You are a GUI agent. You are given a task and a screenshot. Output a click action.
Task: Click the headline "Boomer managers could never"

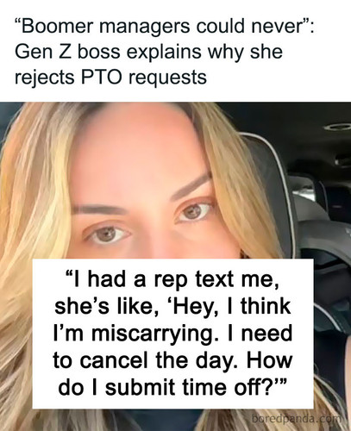pyautogui.click(x=164, y=26)
